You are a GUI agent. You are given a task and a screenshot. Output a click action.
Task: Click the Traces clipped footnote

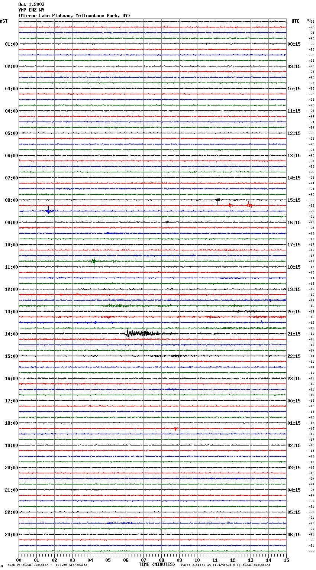[225, 565]
